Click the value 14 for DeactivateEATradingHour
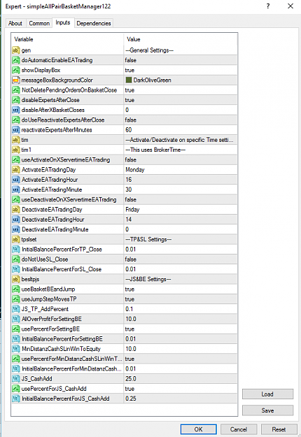 point(181,220)
